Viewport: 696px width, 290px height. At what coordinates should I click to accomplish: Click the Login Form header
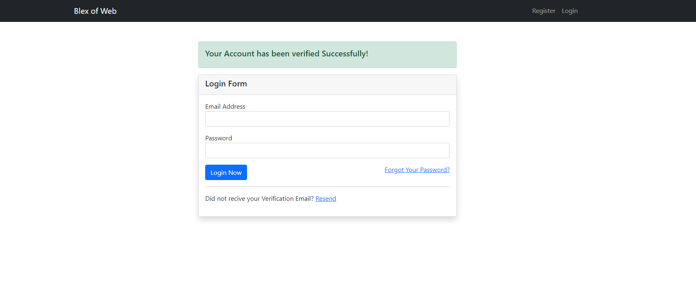[x=226, y=84]
